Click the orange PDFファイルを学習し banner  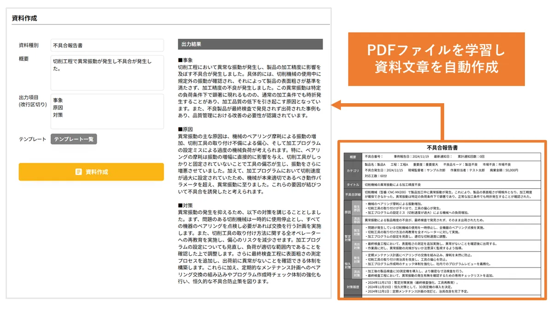436,59
